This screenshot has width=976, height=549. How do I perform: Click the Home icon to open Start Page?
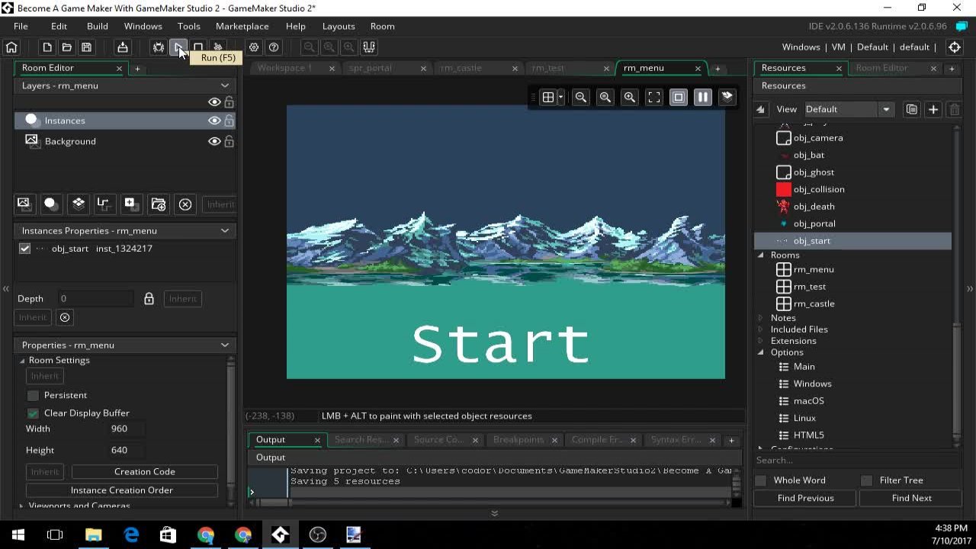(11, 47)
